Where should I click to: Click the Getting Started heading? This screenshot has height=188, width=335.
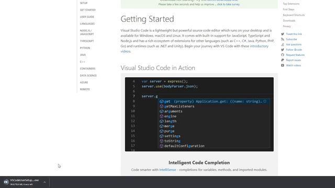[x=147, y=19]
